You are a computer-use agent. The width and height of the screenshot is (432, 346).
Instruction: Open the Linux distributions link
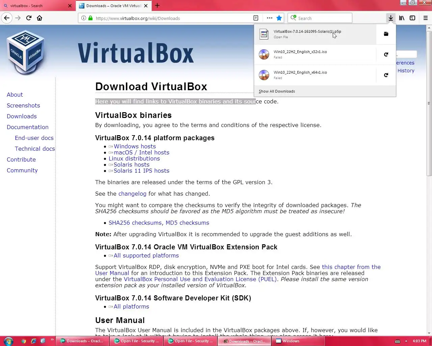(134, 158)
